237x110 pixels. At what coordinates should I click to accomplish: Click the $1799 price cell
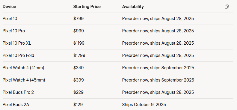[79, 55]
